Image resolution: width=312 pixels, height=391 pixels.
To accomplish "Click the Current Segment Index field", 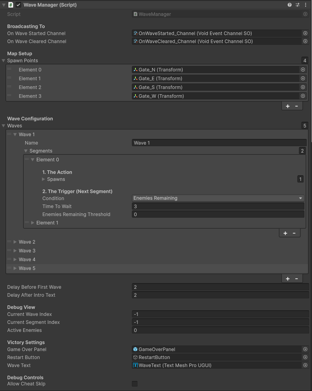I will (221, 322).
